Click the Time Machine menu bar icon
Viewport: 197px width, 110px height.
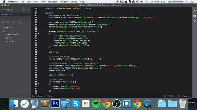tap(138, 2)
